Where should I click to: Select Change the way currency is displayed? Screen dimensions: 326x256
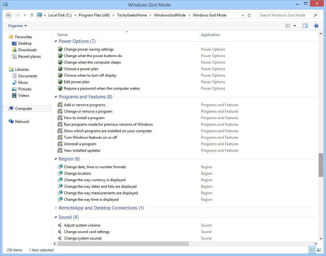(95, 180)
